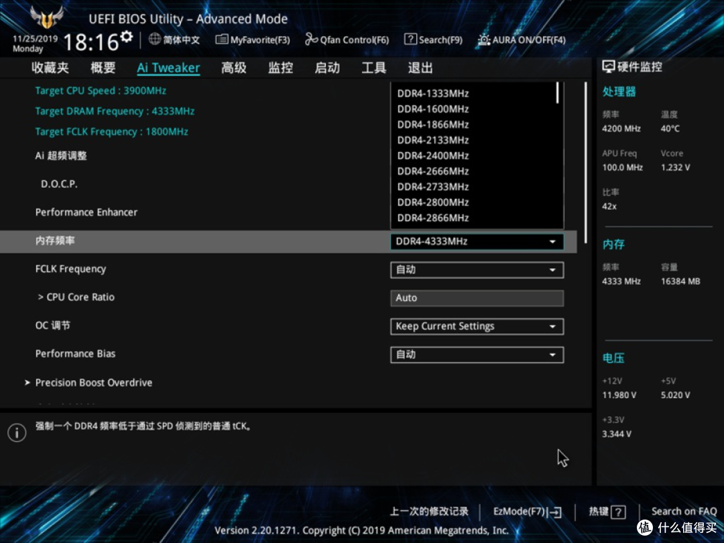
Task: Open the 监控 tab
Action: coord(281,68)
